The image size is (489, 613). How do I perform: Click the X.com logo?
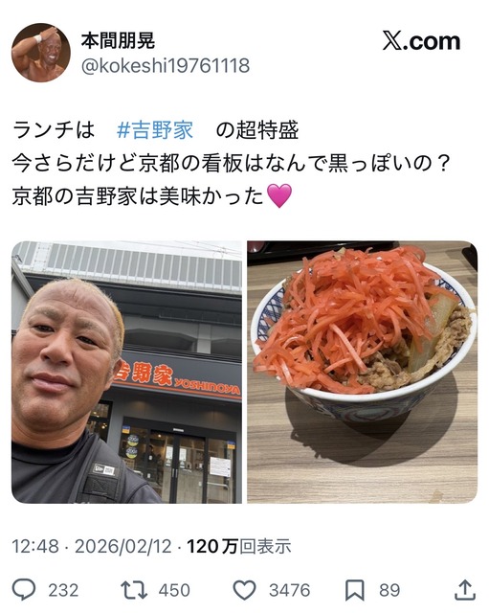pos(421,41)
